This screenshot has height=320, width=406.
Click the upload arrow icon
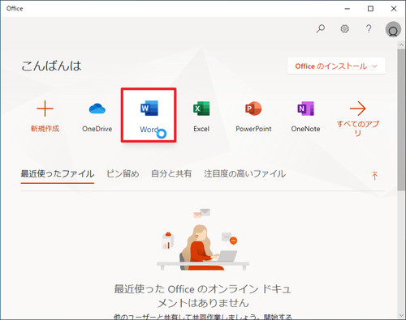click(374, 176)
